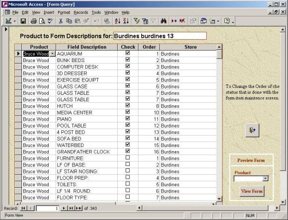Open the Tools menu
This screenshot has width=288, height=220.
click(96, 12)
